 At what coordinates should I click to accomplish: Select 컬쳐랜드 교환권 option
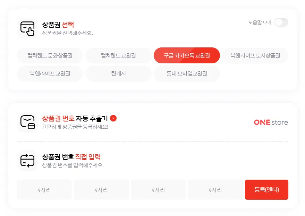[x=118, y=55]
